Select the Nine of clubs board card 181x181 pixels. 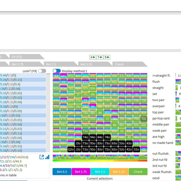click(x=107, y=57)
